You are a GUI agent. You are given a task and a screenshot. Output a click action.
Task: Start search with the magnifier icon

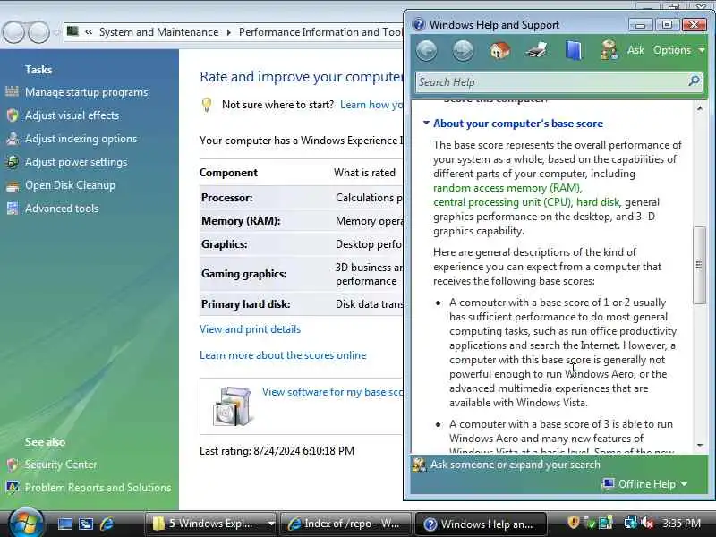[x=694, y=81]
